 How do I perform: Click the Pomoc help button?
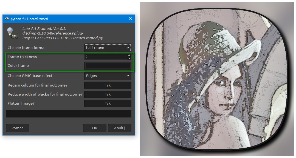[x=18, y=128]
